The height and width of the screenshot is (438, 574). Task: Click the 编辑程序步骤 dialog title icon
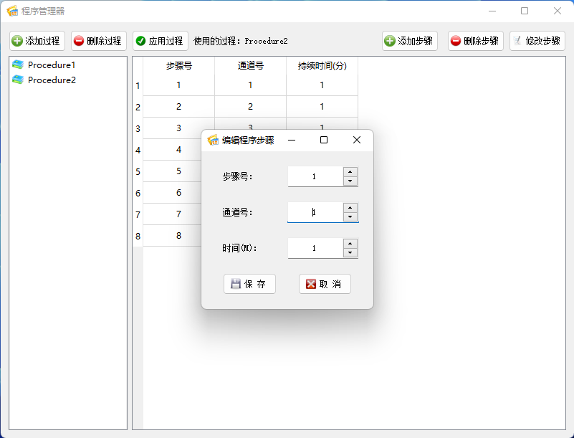pos(213,140)
